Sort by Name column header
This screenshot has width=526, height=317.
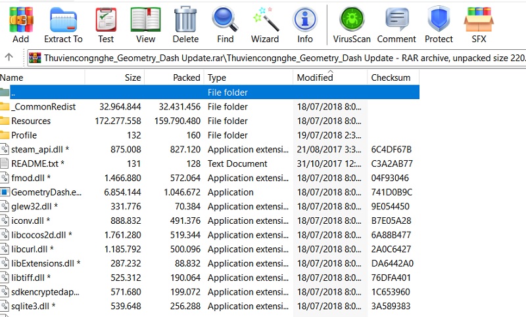point(42,77)
